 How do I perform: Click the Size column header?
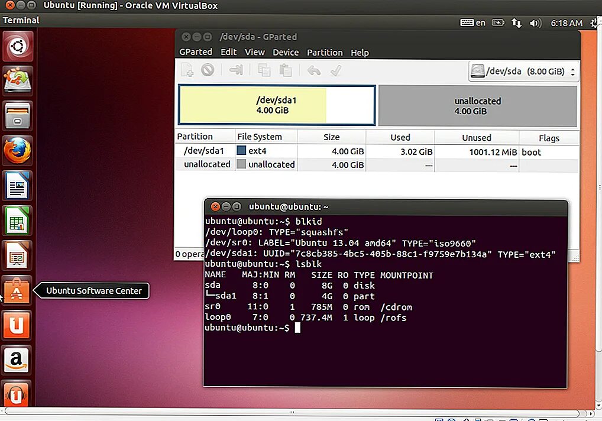coord(331,137)
